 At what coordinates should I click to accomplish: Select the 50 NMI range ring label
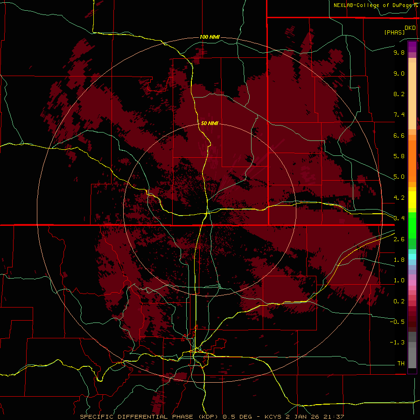pyautogui.click(x=210, y=123)
